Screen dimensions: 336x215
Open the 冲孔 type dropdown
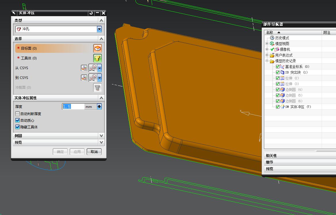[x=99, y=29]
